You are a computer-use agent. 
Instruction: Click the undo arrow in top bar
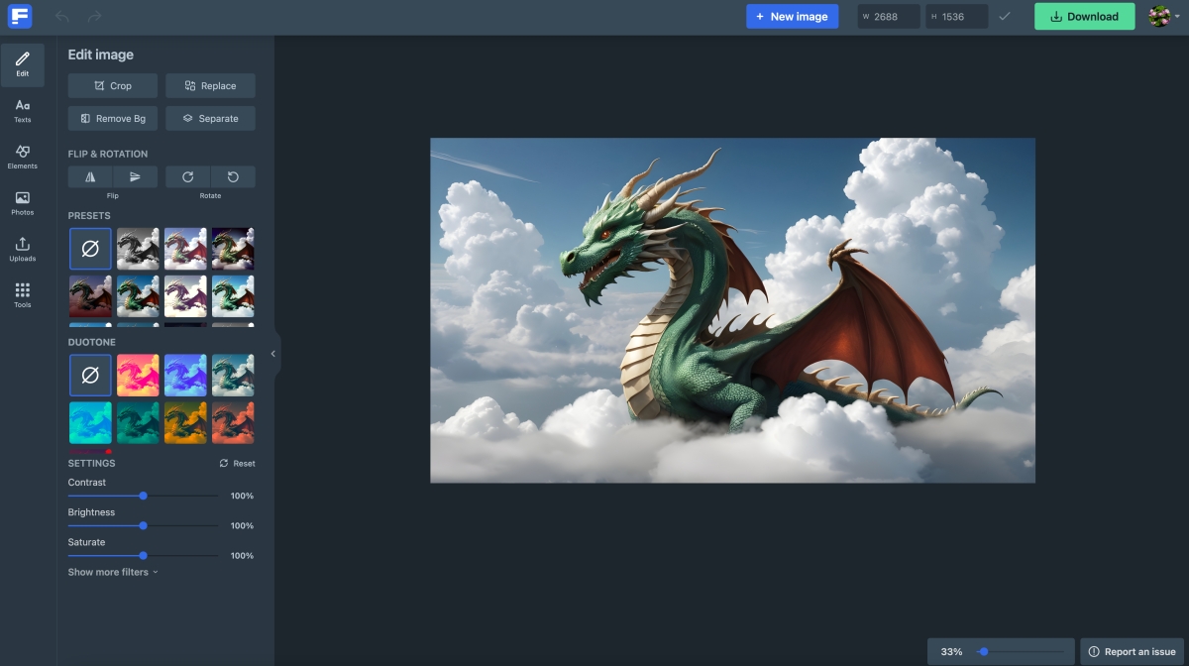click(x=62, y=16)
